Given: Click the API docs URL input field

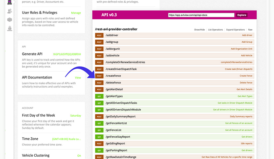Looking at the screenshot, I should coord(201,15).
